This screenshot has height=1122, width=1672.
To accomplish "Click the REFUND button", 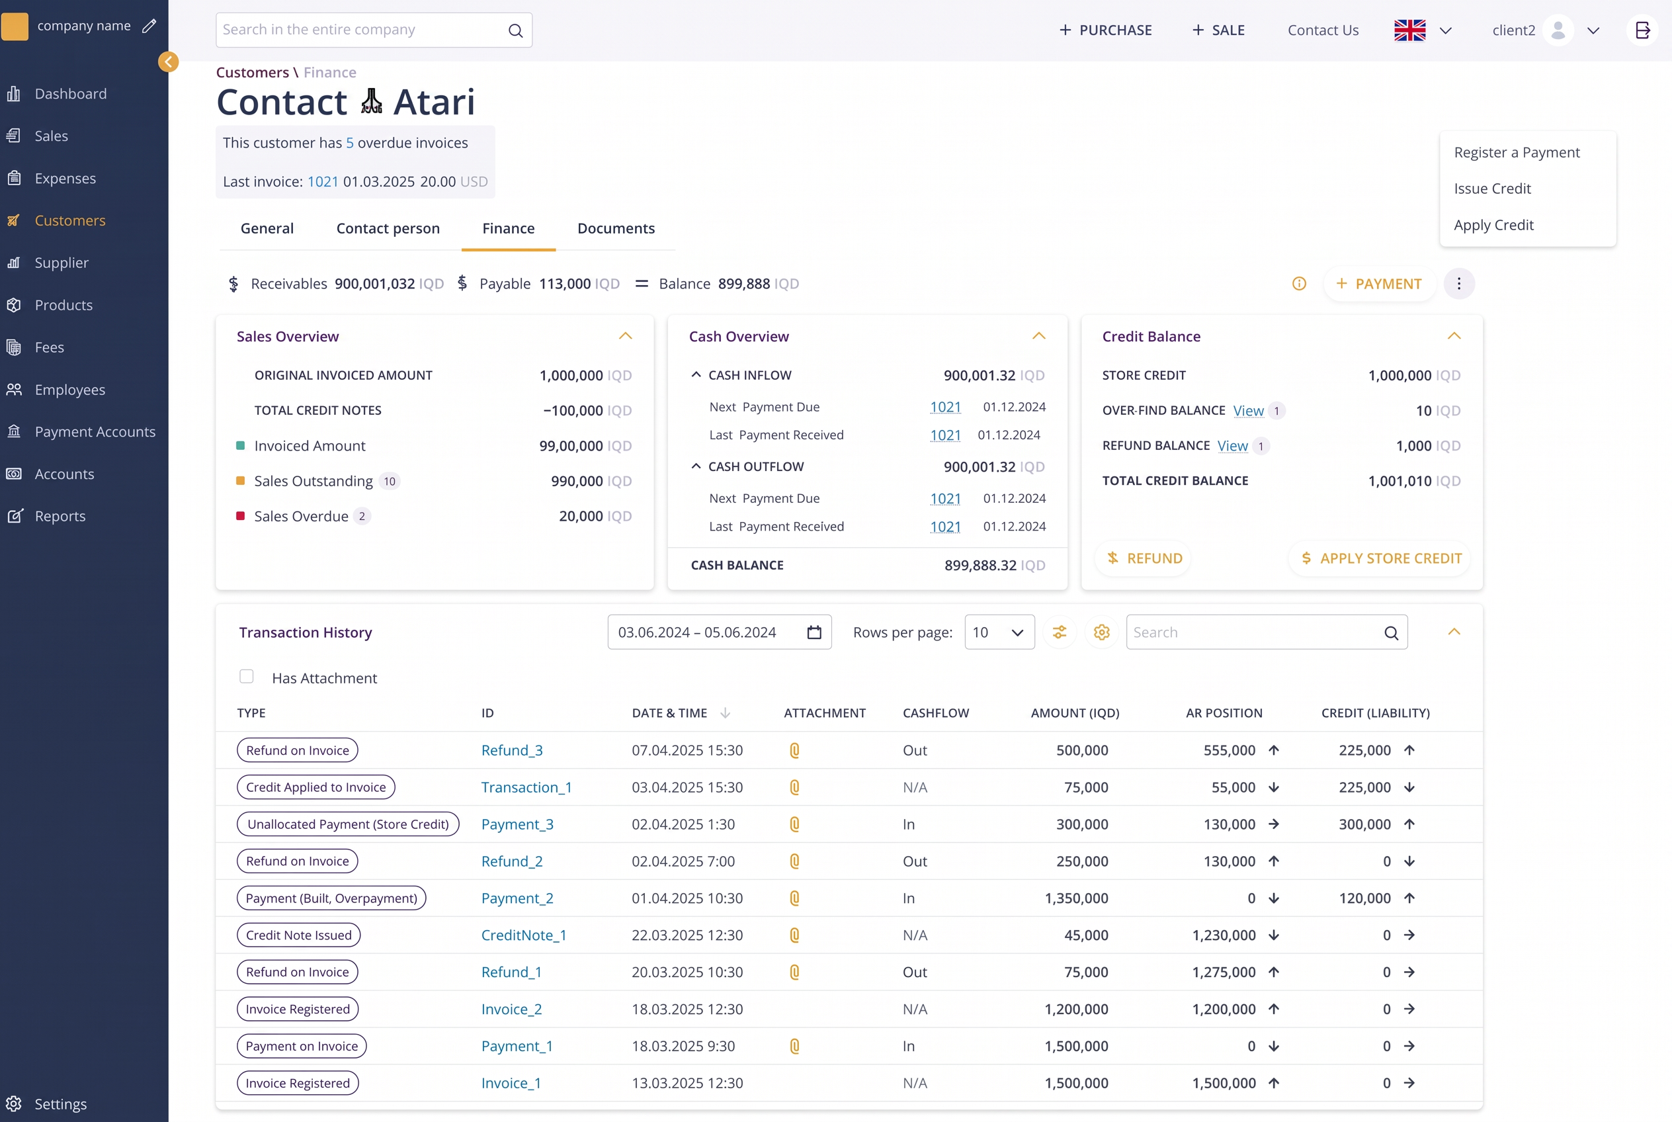I will tap(1144, 558).
